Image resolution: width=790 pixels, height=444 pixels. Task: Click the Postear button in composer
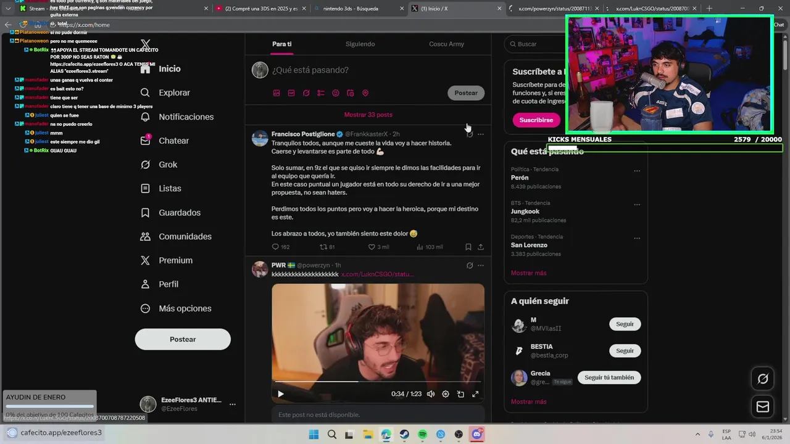point(466,92)
